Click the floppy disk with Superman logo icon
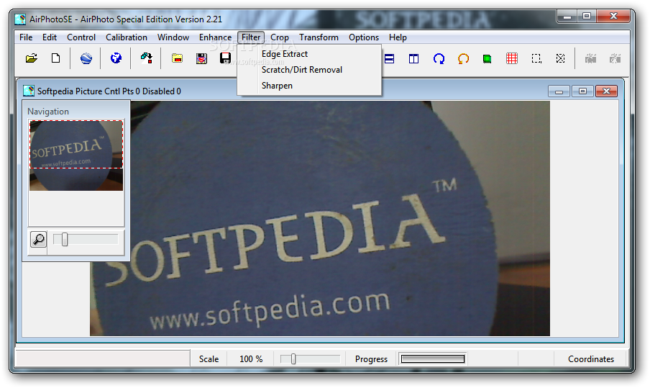The width and height of the screenshot is (650, 388). click(x=201, y=58)
